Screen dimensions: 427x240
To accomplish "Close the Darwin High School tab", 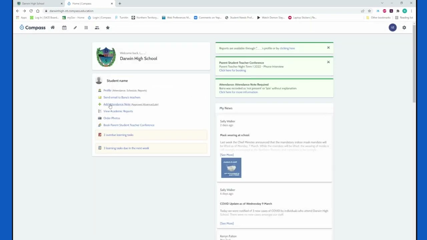I will coord(61,3).
